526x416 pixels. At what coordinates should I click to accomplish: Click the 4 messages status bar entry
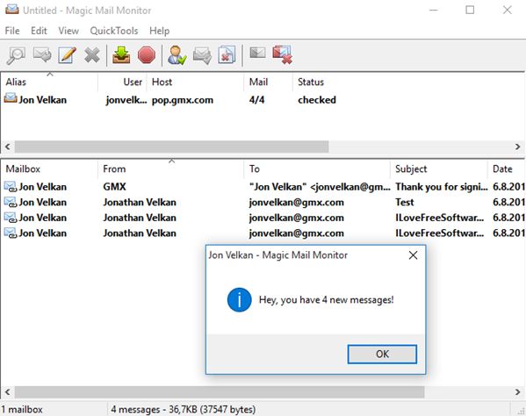pos(184,409)
